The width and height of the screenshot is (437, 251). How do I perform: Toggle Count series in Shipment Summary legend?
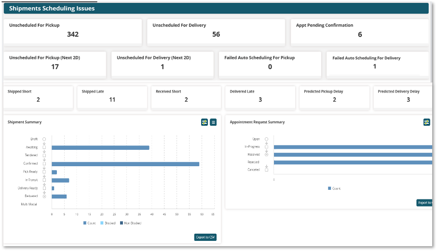[90, 223]
